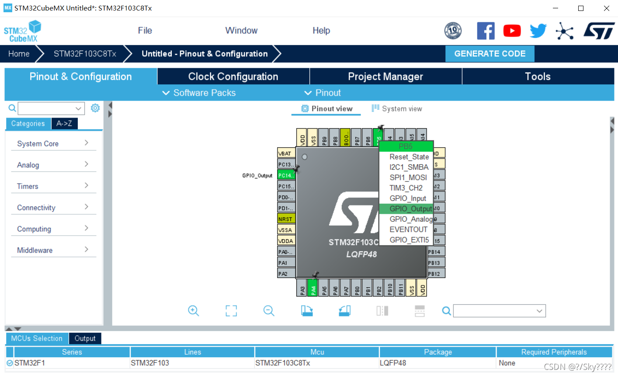This screenshot has width=618, height=376.
Task: Click the zoom in magnifier icon
Action: coord(193,311)
